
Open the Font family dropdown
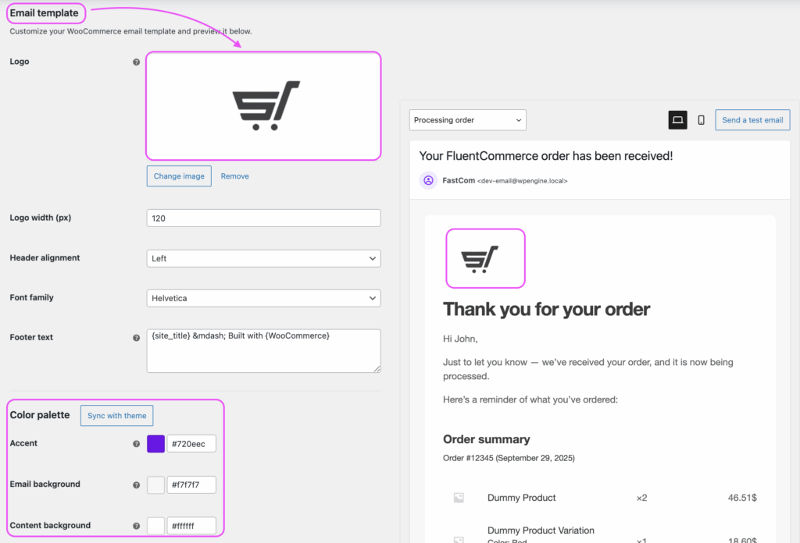(263, 298)
